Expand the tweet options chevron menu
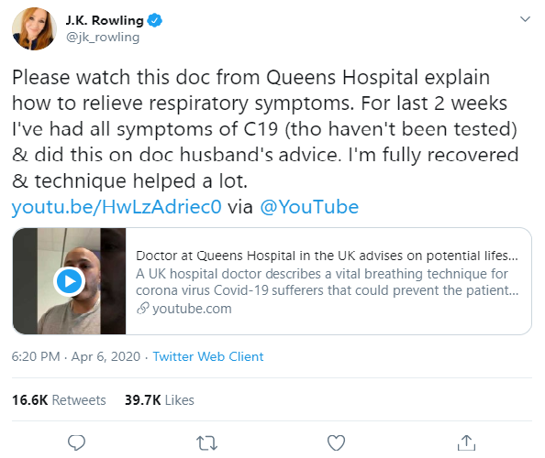The height and width of the screenshot is (458, 545). [525, 18]
